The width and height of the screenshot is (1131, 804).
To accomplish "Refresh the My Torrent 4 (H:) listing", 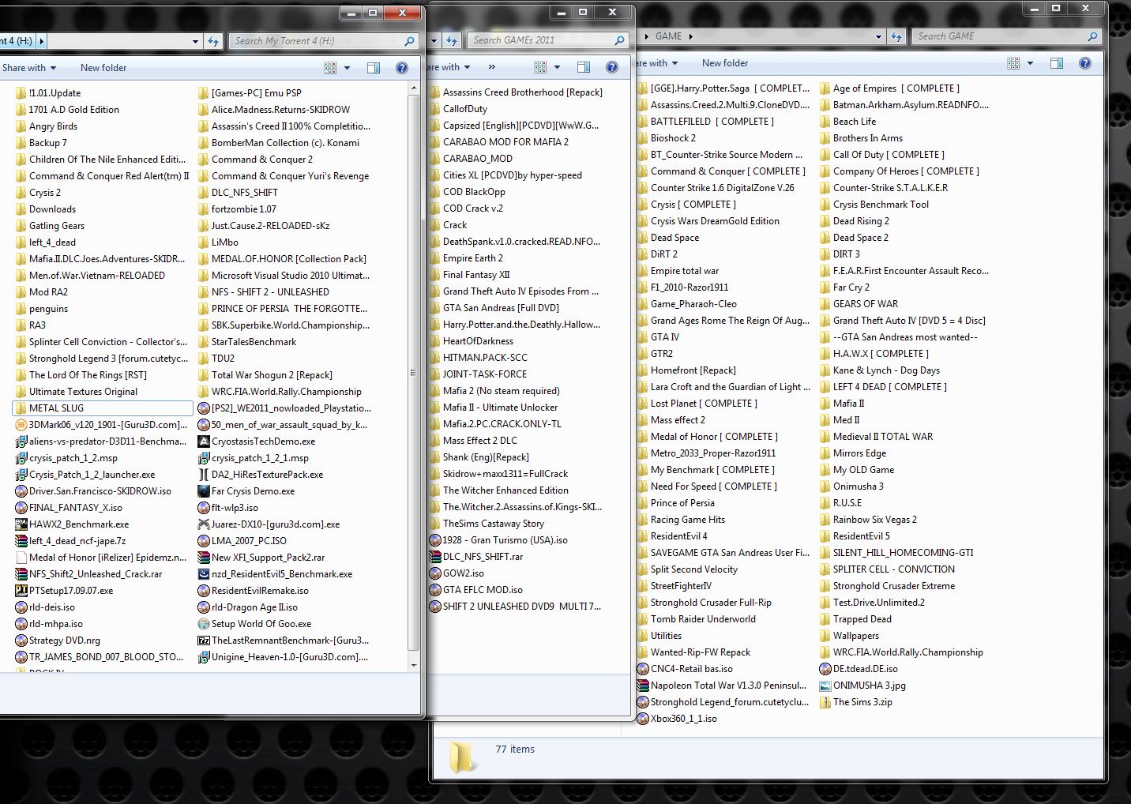I will [213, 41].
